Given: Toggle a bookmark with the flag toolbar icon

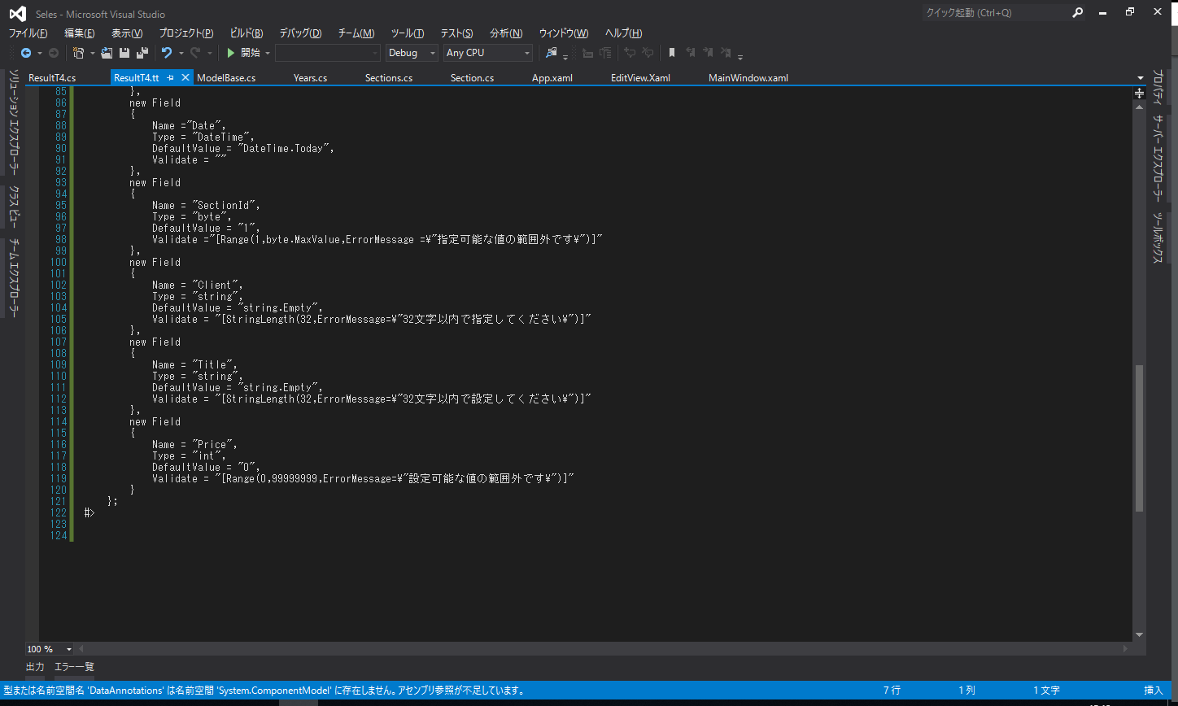Looking at the screenshot, I should pos(672,52).
